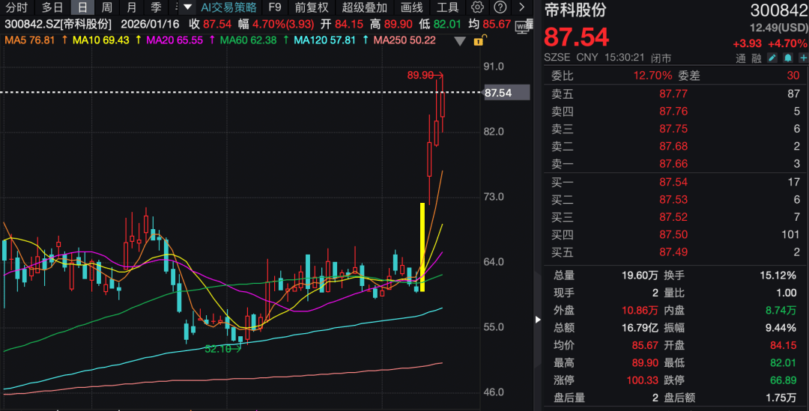Image resolution: width=809 pixels, height=411 pixels.
Task: Set a price alert with bell icon
Action: pyautogui.click(x=787, y=58)
